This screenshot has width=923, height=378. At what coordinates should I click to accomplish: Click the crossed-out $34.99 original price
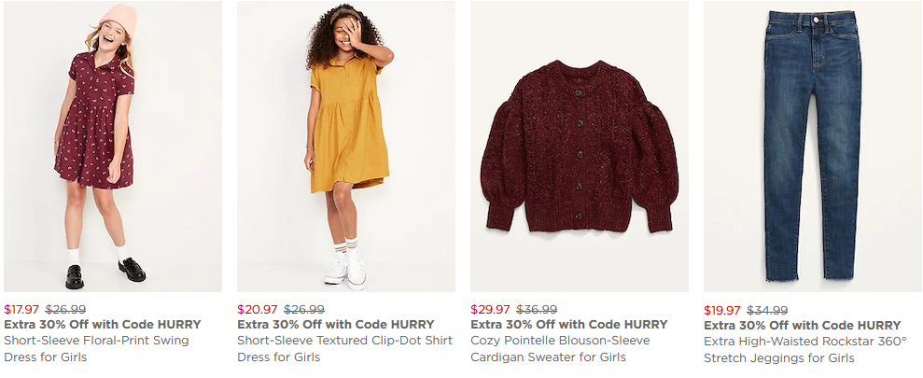coord(767,311)
